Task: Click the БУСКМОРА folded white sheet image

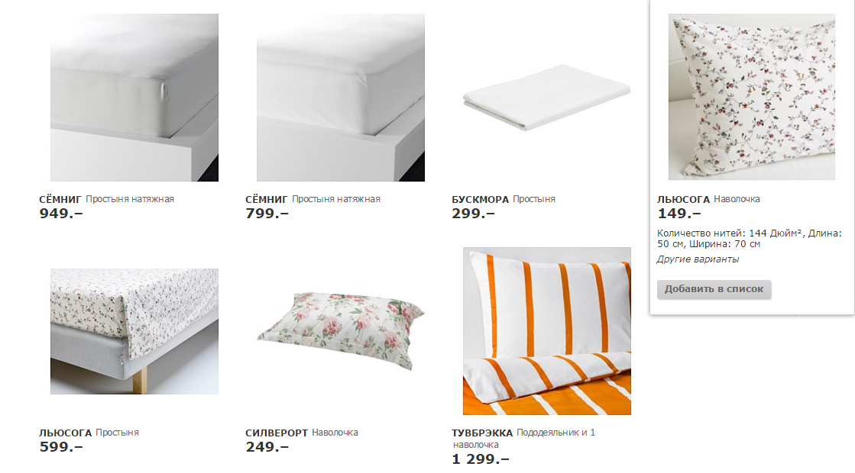Action: (547, 98)
